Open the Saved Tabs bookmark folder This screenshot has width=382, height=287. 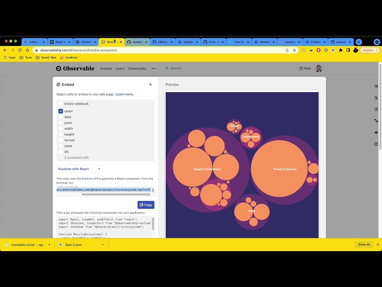click(x=46, y=57)
